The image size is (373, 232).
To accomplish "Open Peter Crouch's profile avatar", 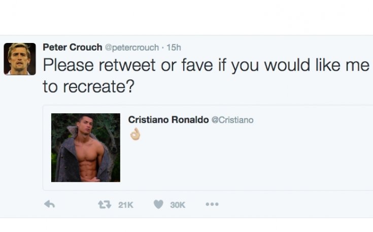I will pyautogui.click(x=20, y=59).
